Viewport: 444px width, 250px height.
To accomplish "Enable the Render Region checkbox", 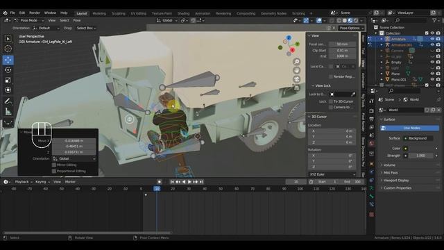I will coord(331,76).
